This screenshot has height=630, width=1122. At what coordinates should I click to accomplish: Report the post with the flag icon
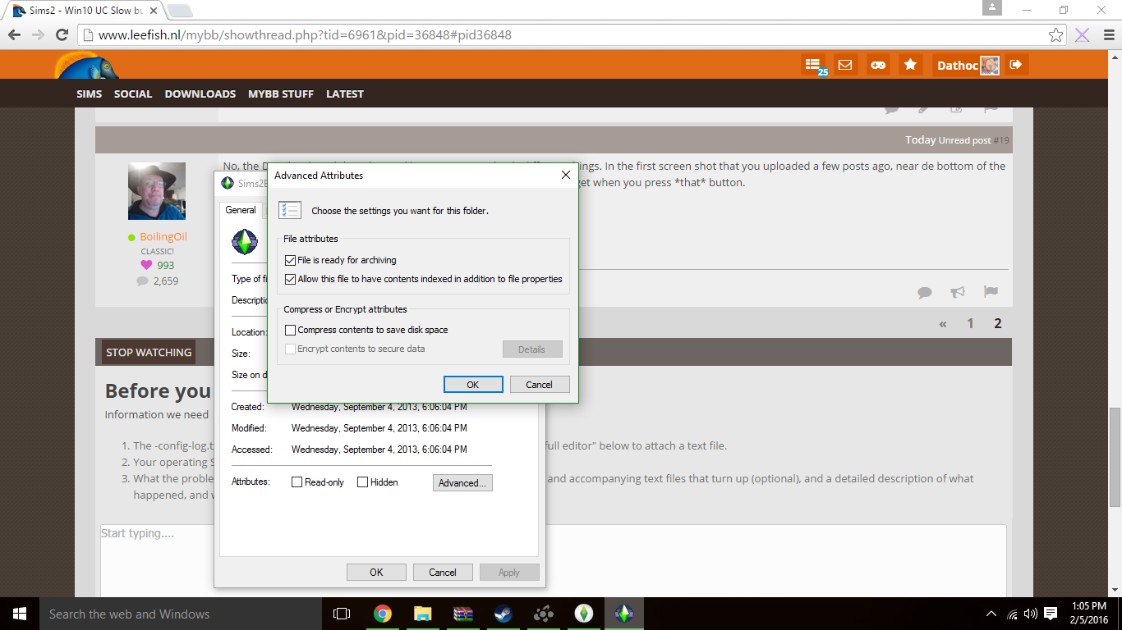click(x=991, y=292)
